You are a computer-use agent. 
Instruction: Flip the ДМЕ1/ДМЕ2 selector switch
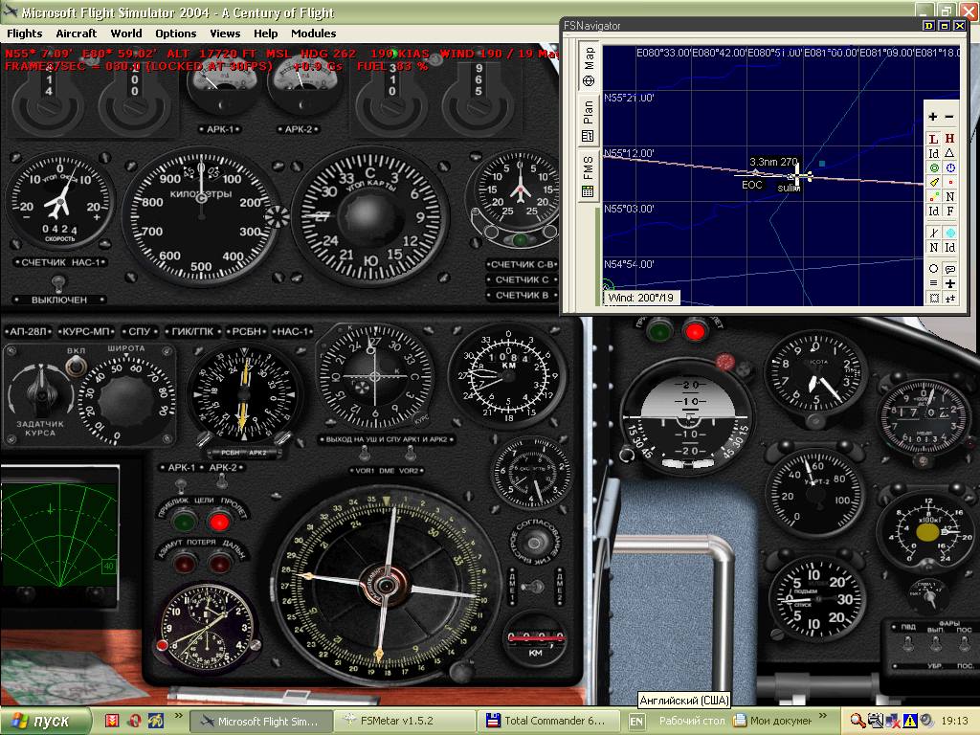click(x=533, y=587)
